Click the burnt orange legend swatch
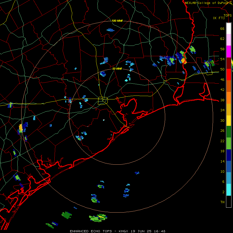Viewport: 233px width, 233px height. (x=229, y=86)
